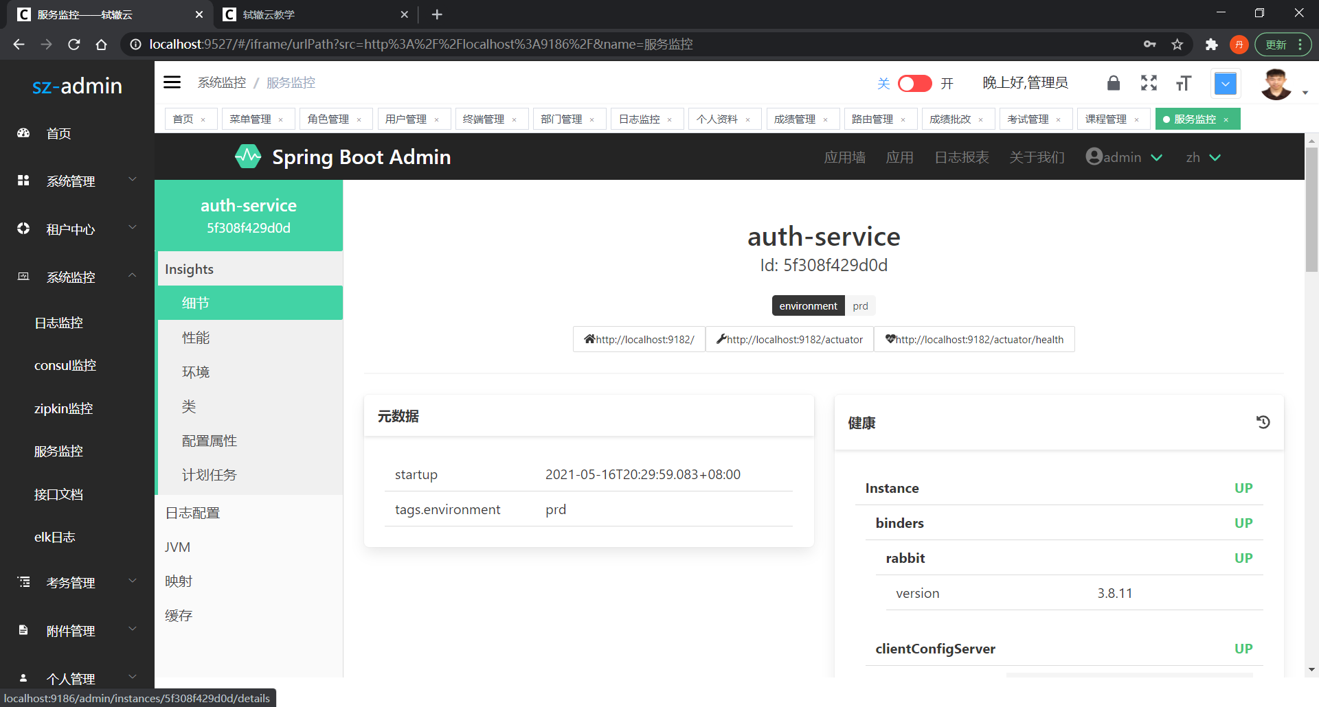Select 配置属性 under Insights

tap(250, 441)
